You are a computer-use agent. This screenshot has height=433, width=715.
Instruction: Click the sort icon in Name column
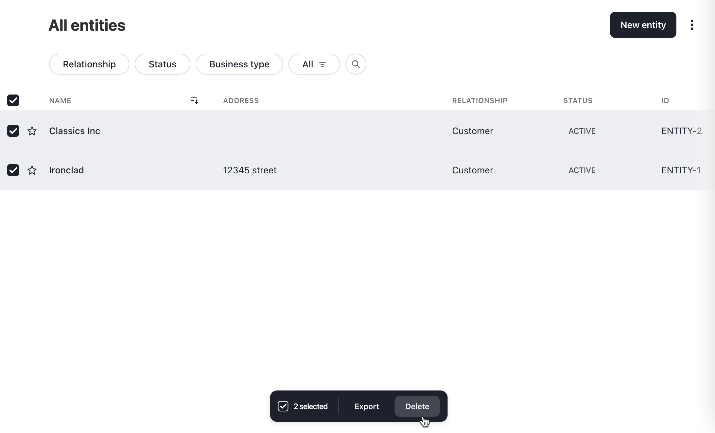tap(194, 101)
